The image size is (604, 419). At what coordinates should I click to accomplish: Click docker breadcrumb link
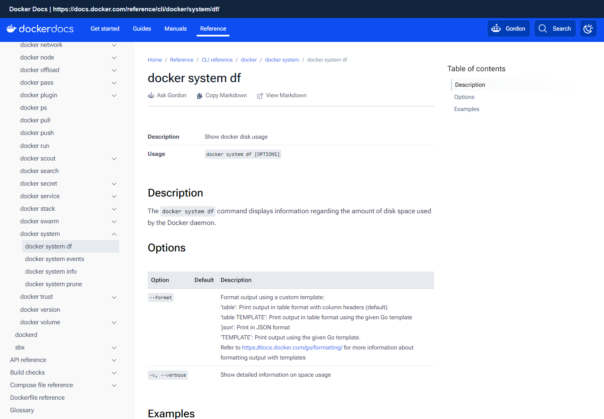click(249, 60)
